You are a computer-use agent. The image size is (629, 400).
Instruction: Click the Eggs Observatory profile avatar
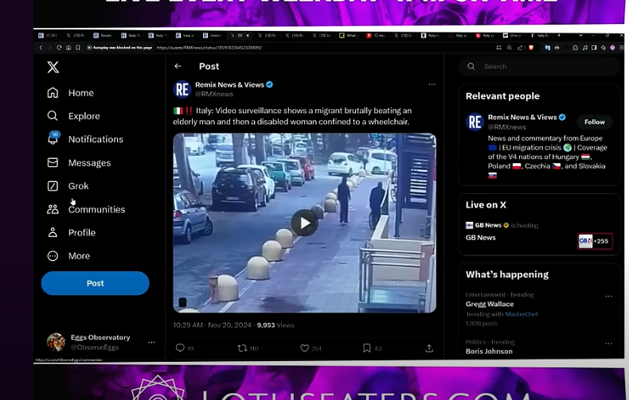pyautogui.click(x=57, y=342)
